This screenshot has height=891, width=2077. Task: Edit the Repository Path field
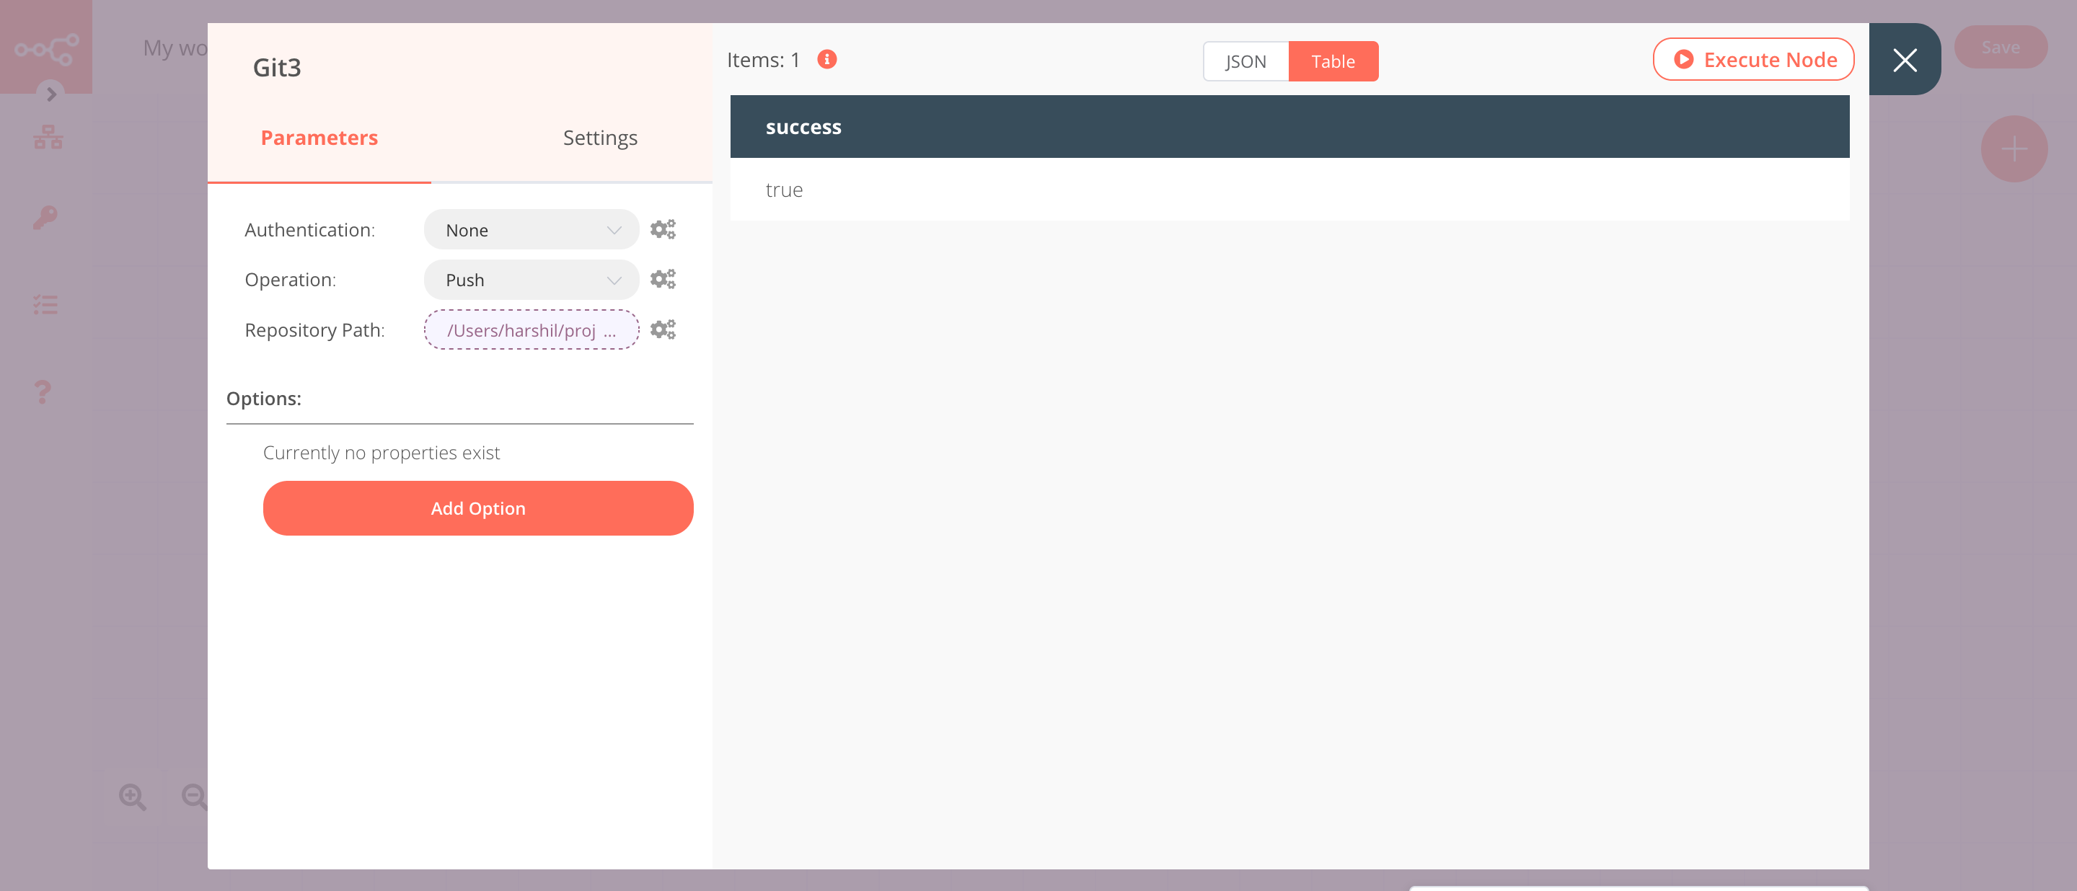pos(531,329)
